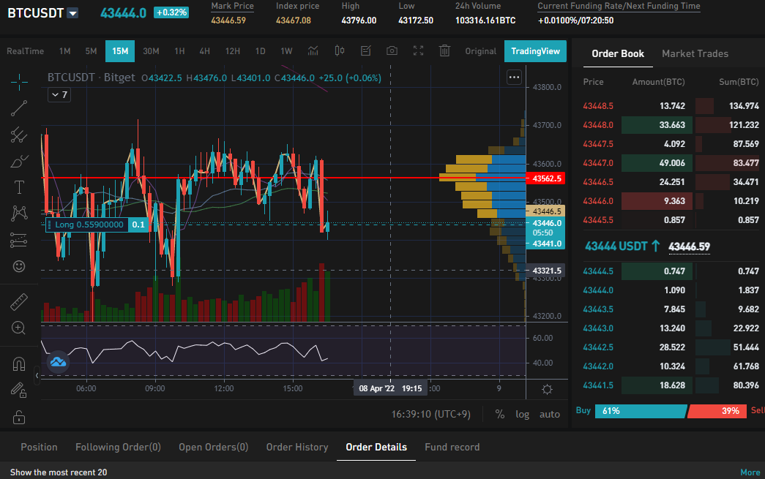This screenshot has height=479, width=765.
Task: Select the crosshair cursor tool
Action: 19,82
